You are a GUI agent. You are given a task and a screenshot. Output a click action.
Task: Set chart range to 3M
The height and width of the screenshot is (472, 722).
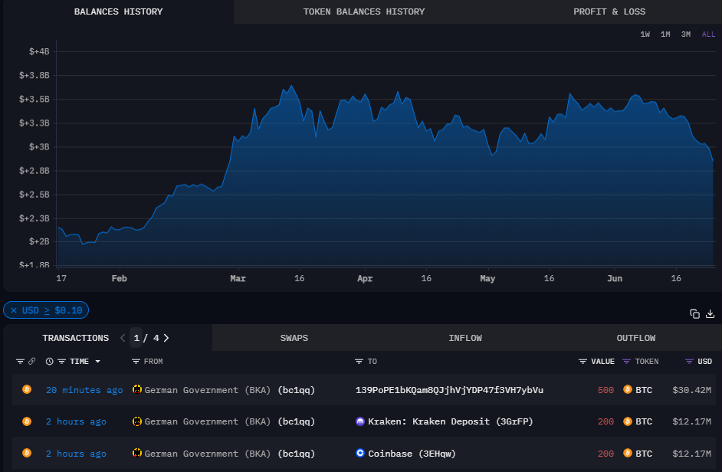click(x=686, y=34)
